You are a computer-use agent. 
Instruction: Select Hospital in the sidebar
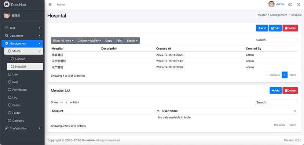[25, 66]
